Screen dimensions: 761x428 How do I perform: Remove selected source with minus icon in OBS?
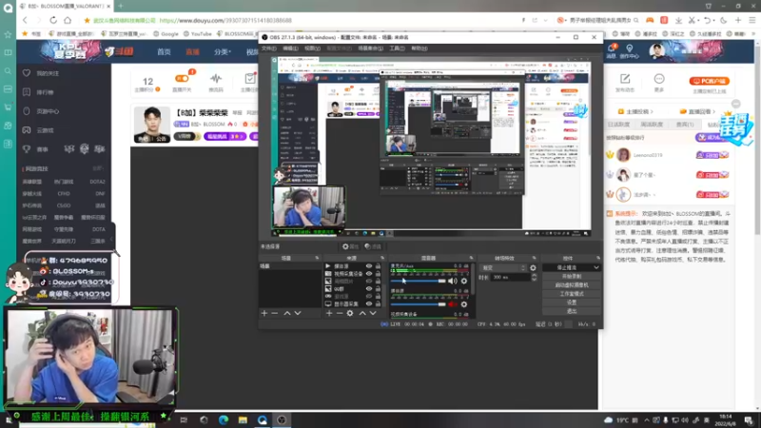coord(340,314)
